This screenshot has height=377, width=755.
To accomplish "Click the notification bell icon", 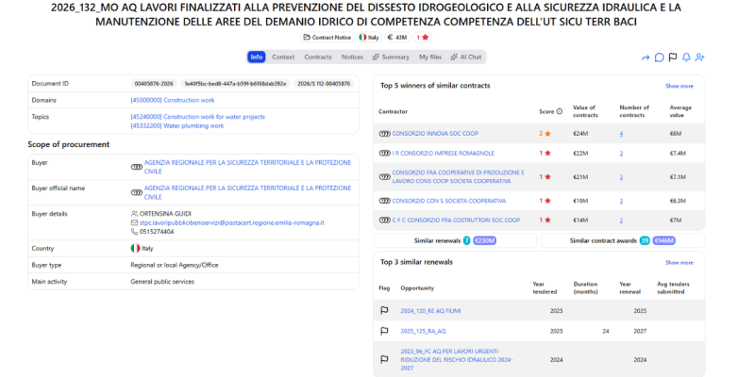I will pyautogui.click(x=686, y=57).
